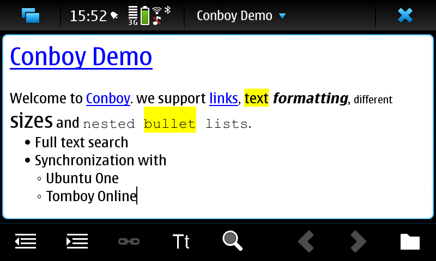
Task: Tap the 3G signal strength indicator
Action: 133,16
